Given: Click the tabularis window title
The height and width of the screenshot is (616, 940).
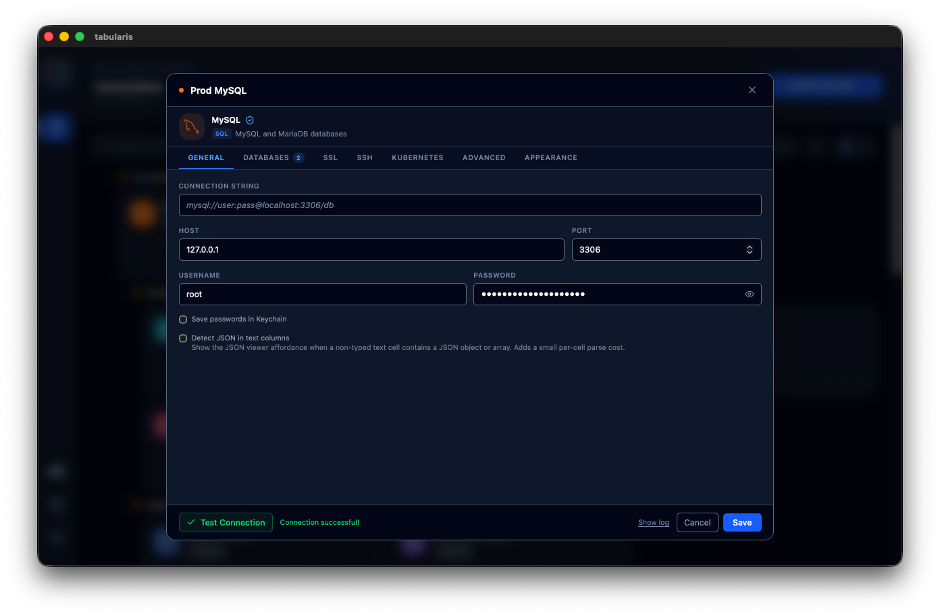Looking at the screenshot, I should click(113, 36).
